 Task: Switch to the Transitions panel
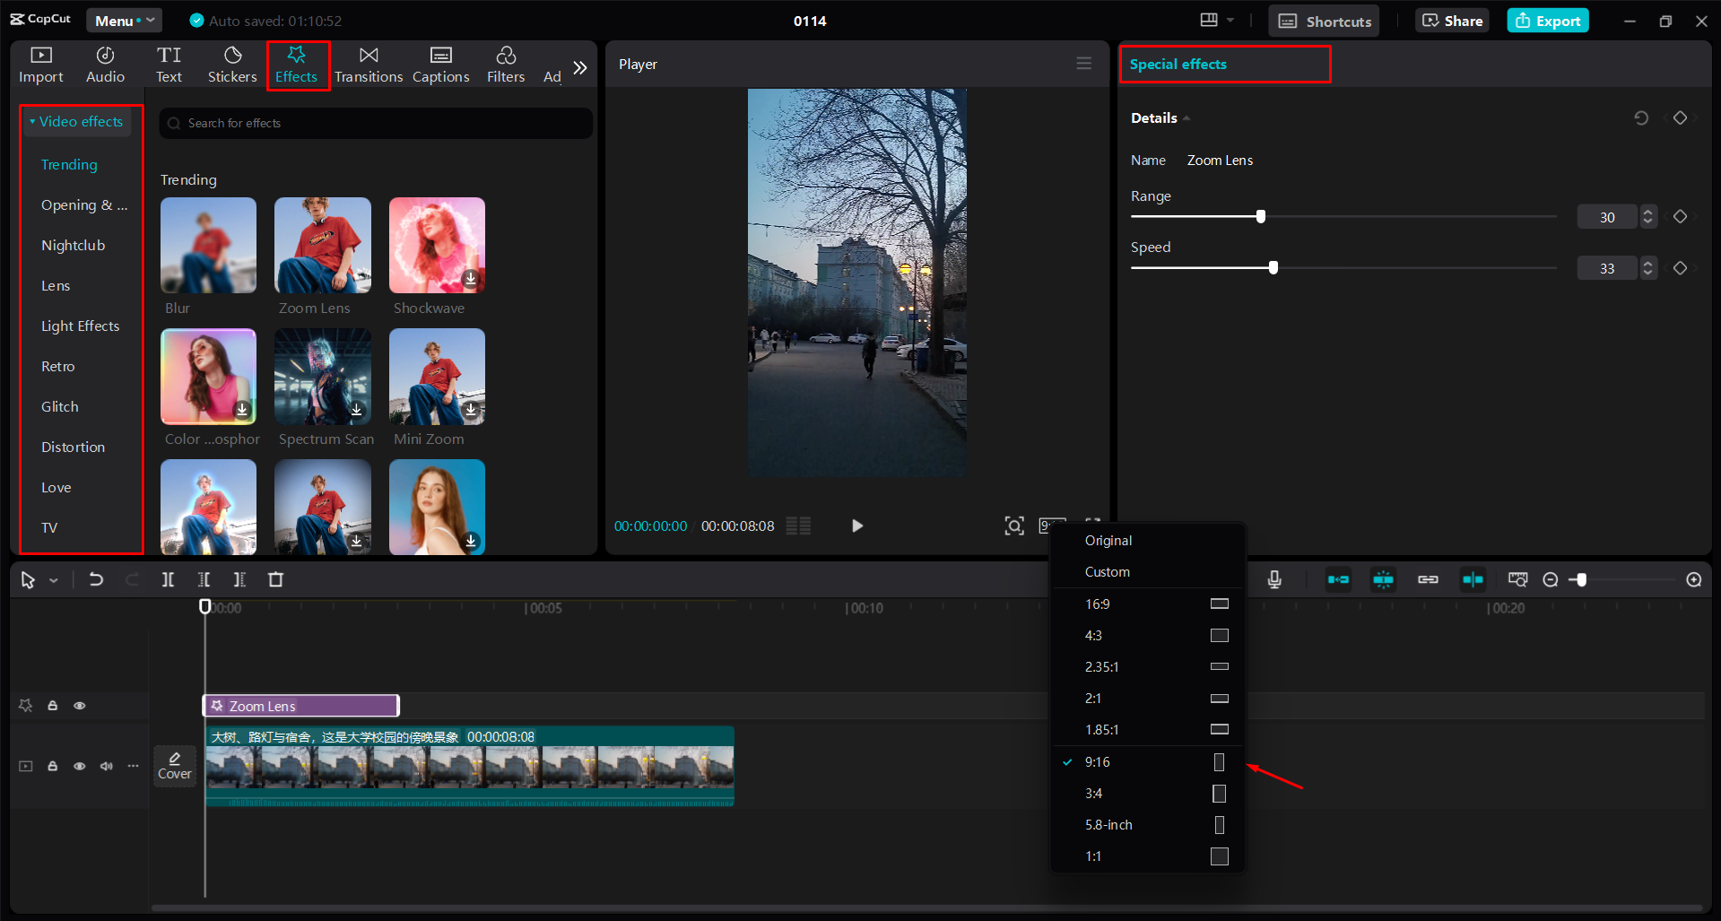(369, 64)
